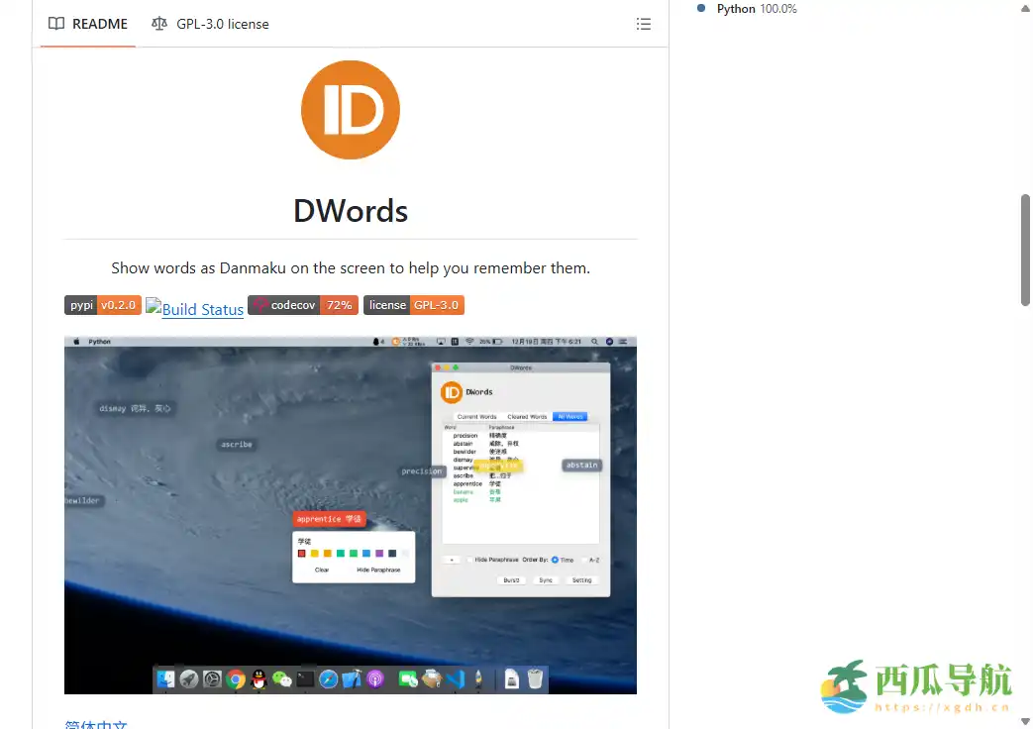Click the Trash icon in the dock
This screenshot has width=1033, height=729.
[534, 678]
